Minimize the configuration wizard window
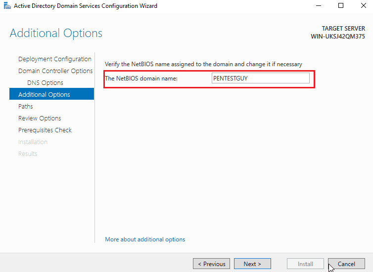This screenshot has height=272, width=373. (x=319, y=6)
